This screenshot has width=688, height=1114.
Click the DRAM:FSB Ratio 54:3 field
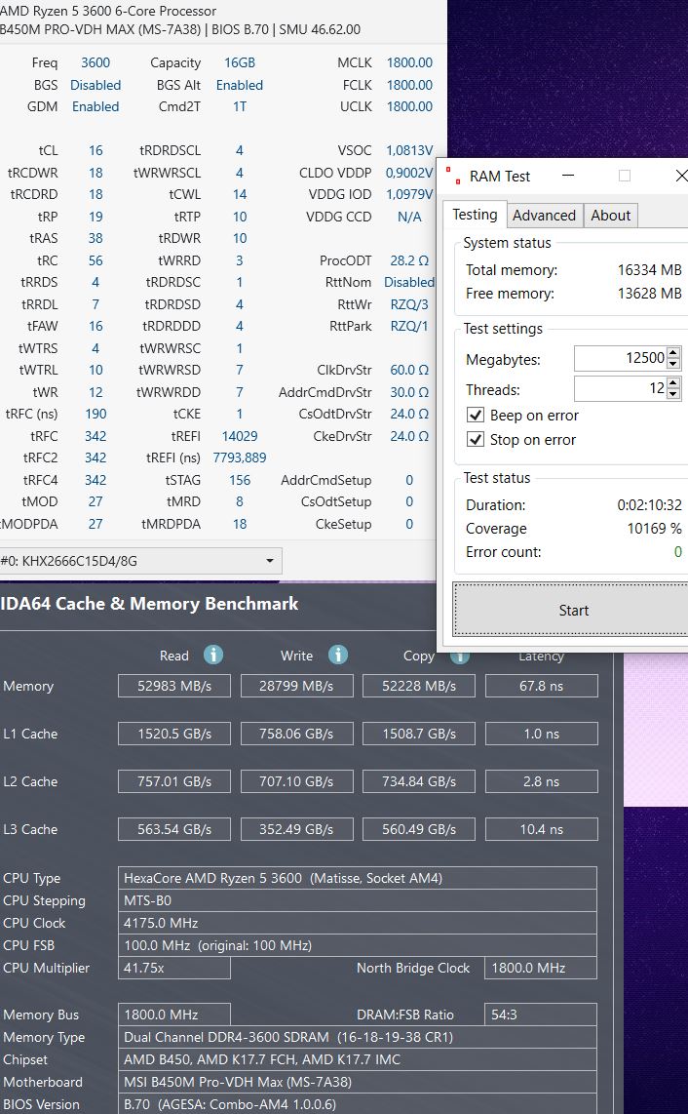[x=541, y=1015]
